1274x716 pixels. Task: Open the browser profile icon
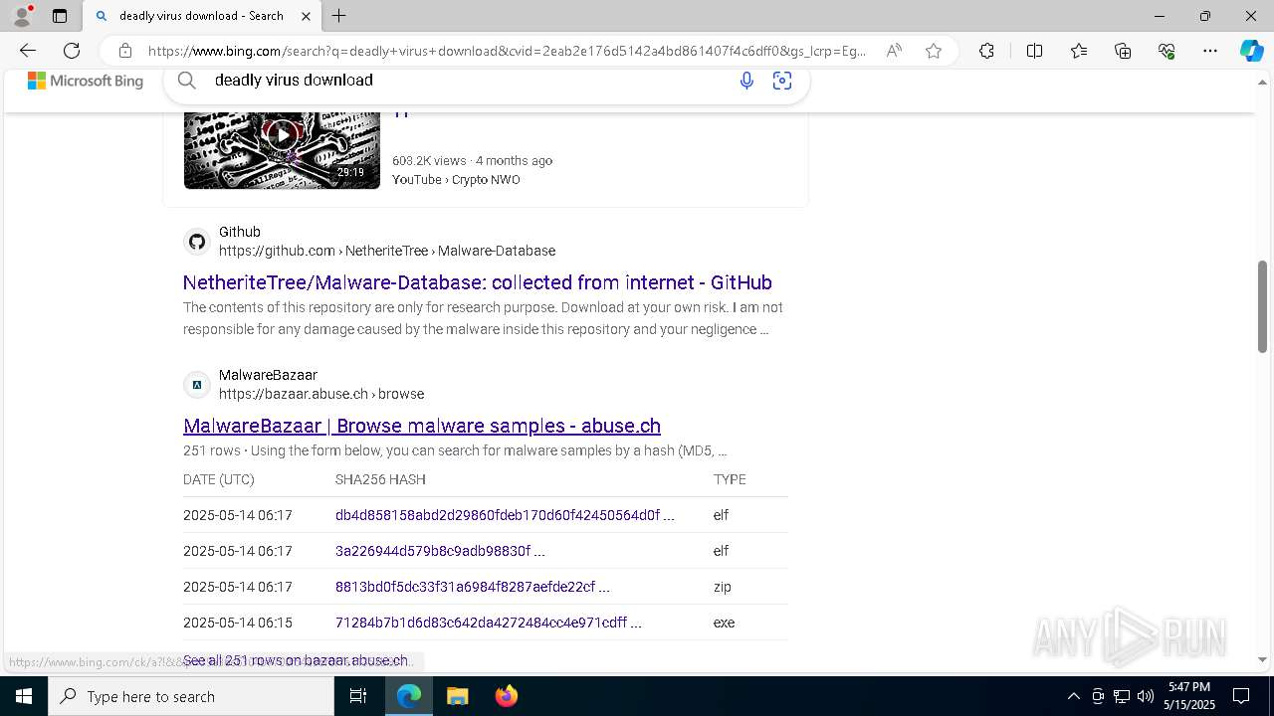tap(22, 16)
